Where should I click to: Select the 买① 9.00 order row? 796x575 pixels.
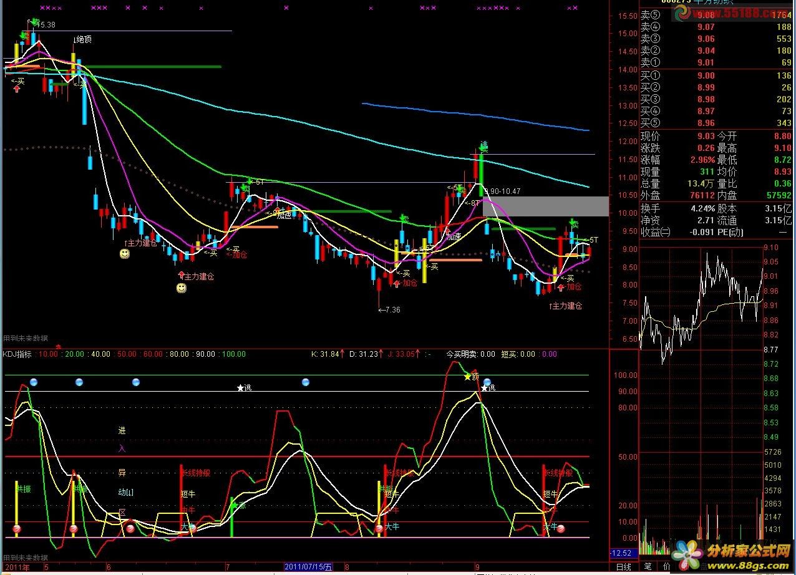[x=716, y=75]
